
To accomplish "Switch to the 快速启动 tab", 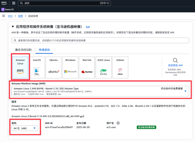I will pyautogui.click(x=44, y=50).
